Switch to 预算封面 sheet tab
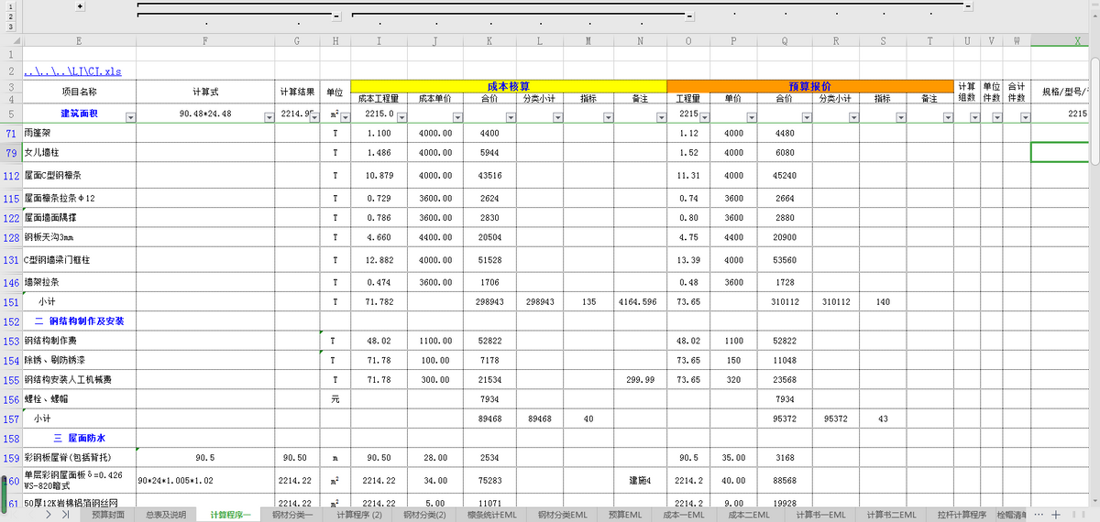The height and width of the screenshot is (522, 1100). 107,515
